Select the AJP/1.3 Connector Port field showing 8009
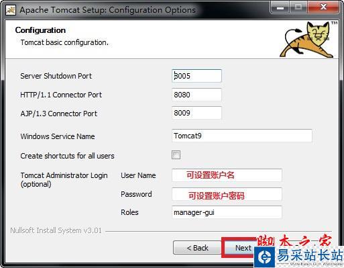Screen dimensions: 344x268 [196, 113]
